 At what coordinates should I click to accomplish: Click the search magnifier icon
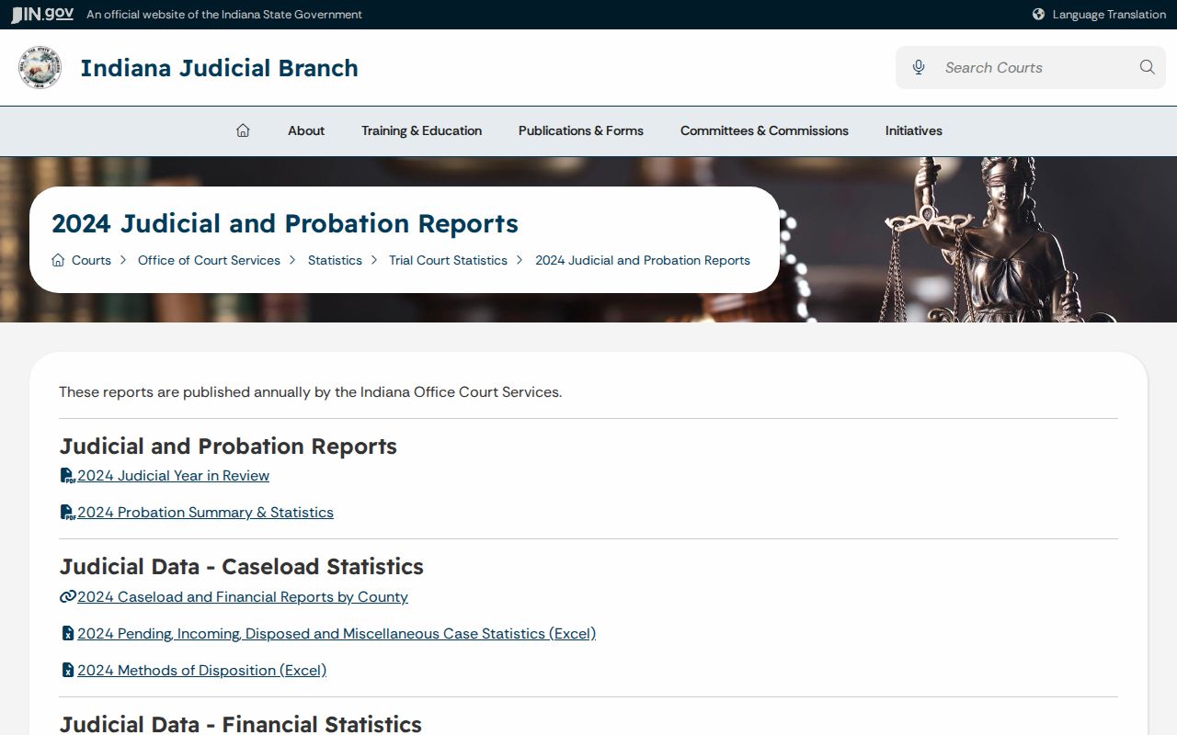[x=1147, y=67]
